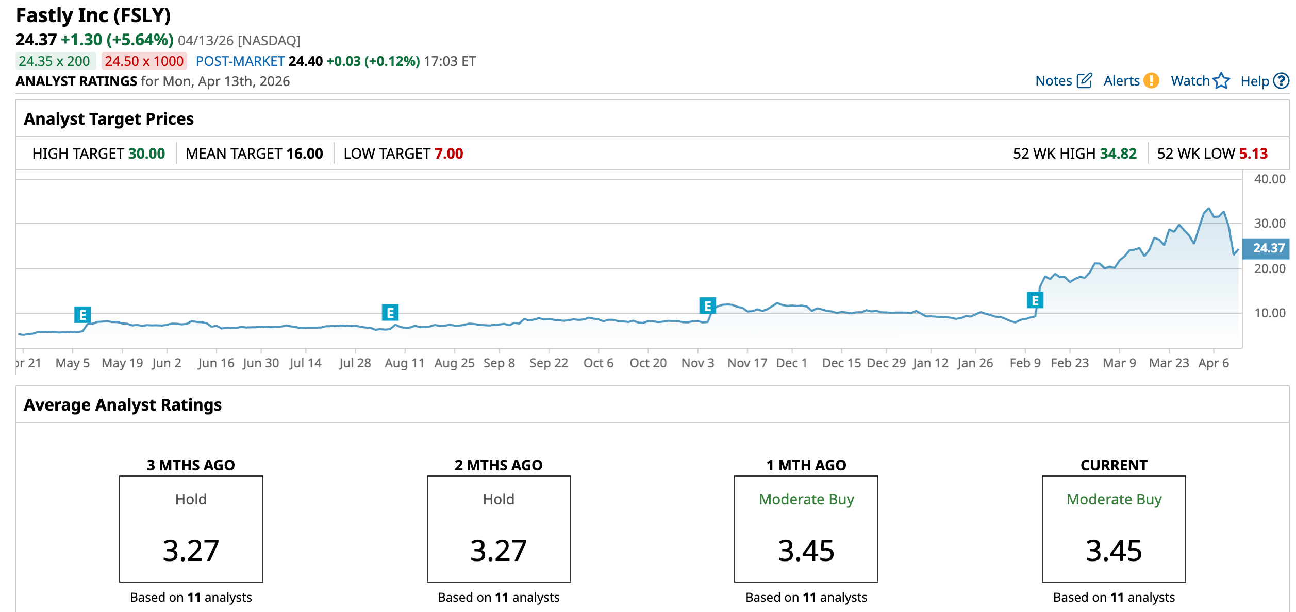Click the Watch link text

point(1190,81)
